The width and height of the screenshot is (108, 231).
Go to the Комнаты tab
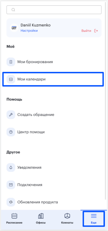[x=67, y=219]
